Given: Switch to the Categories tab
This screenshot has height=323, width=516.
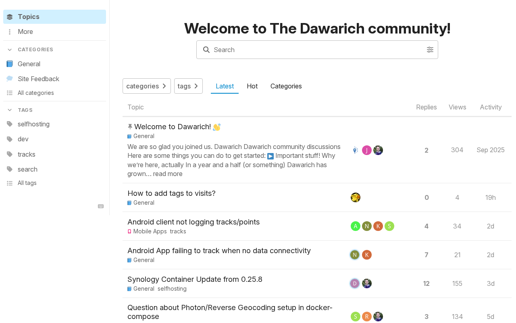Looking at the screenshot, I should (x=286, y=86).
